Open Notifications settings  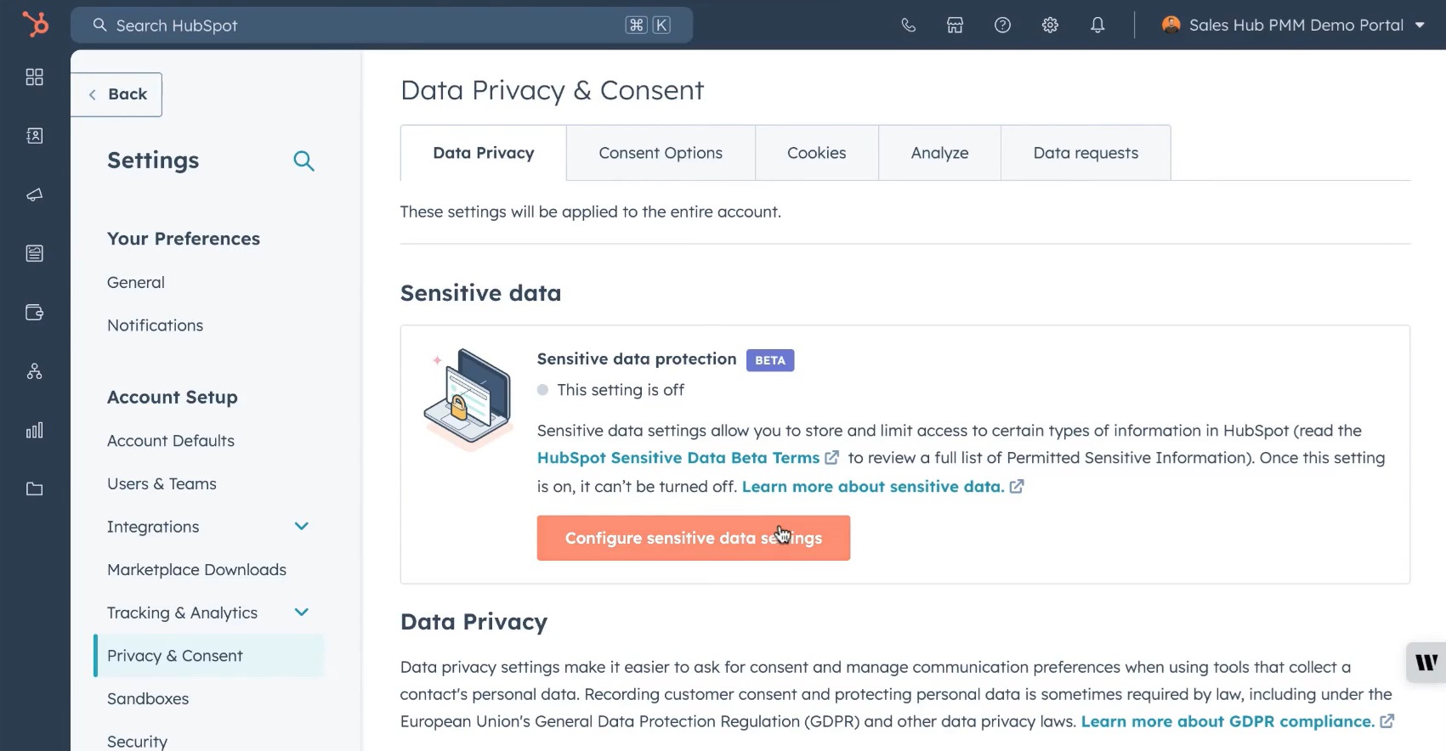(155, 325)
